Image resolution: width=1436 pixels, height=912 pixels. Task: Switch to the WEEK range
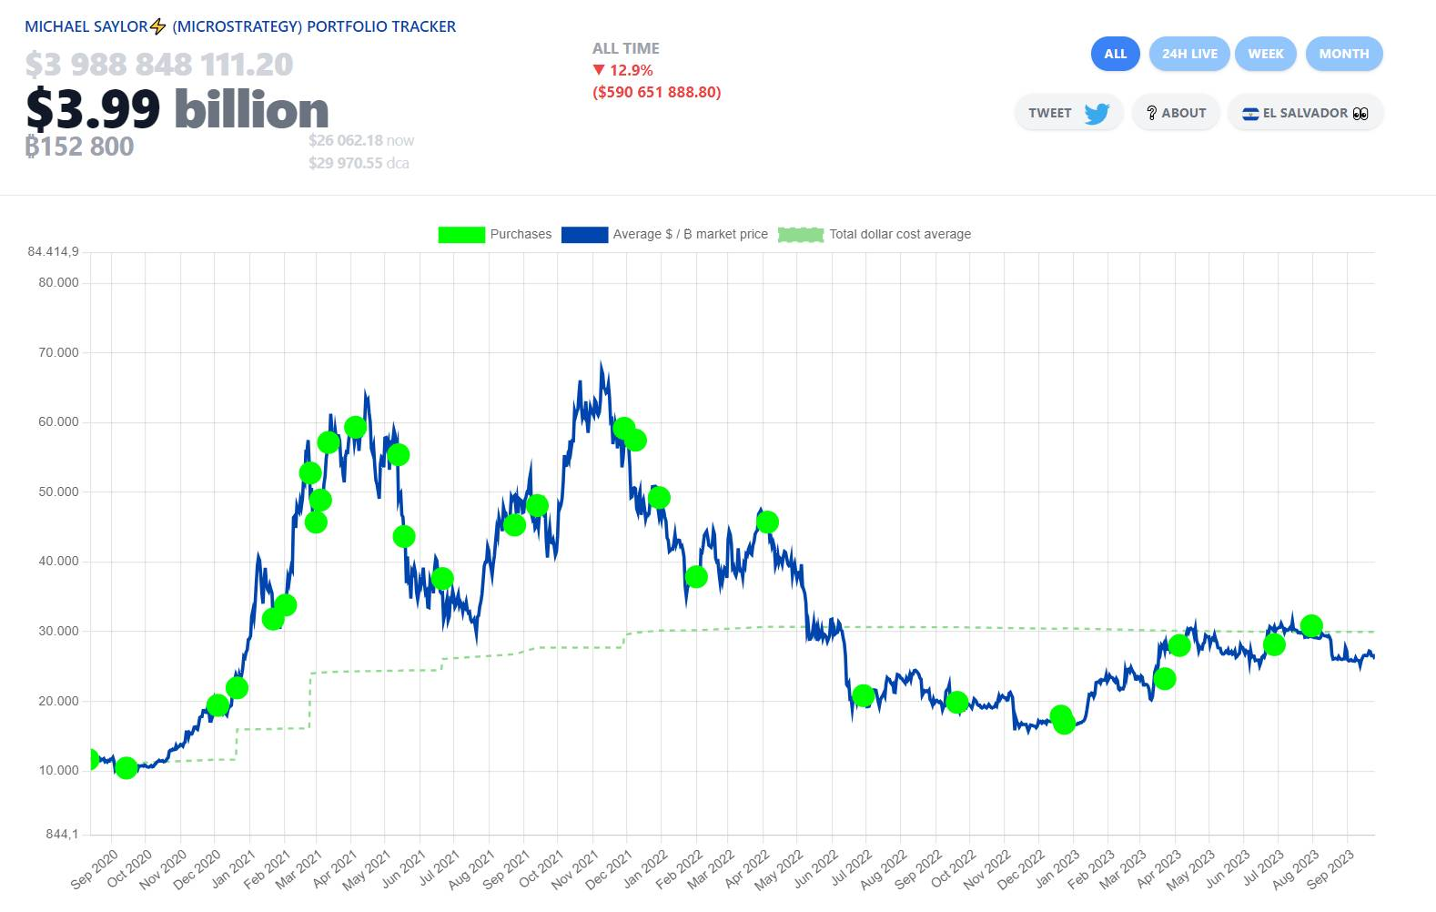coord(1266,54)
